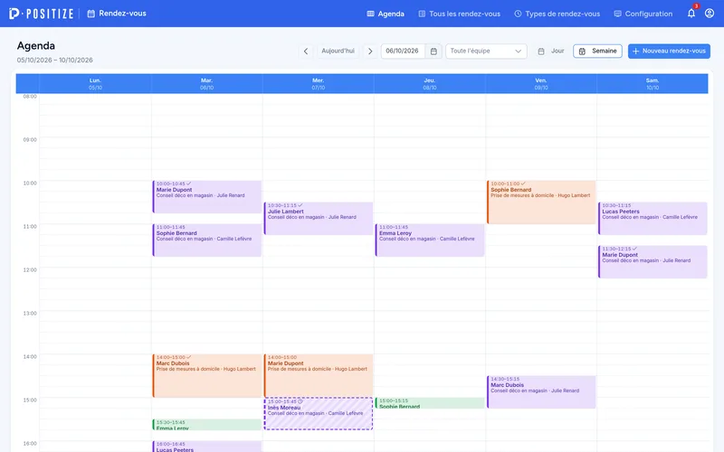Open the notifications bell
Screen dimensions: 724x452
691,14
